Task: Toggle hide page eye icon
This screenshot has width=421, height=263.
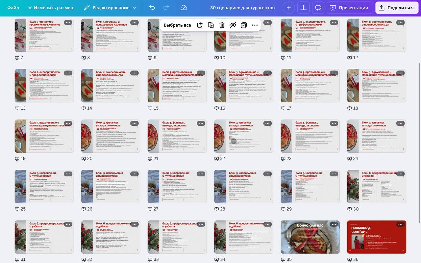Action: point(233,25)
